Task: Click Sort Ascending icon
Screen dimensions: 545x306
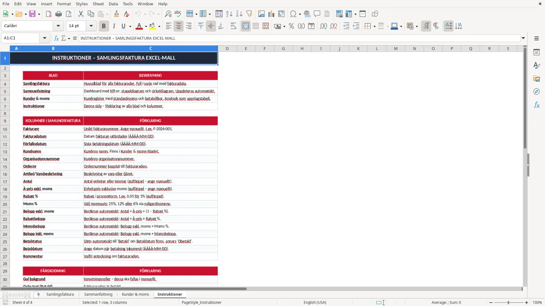Action: coord(229,14)
